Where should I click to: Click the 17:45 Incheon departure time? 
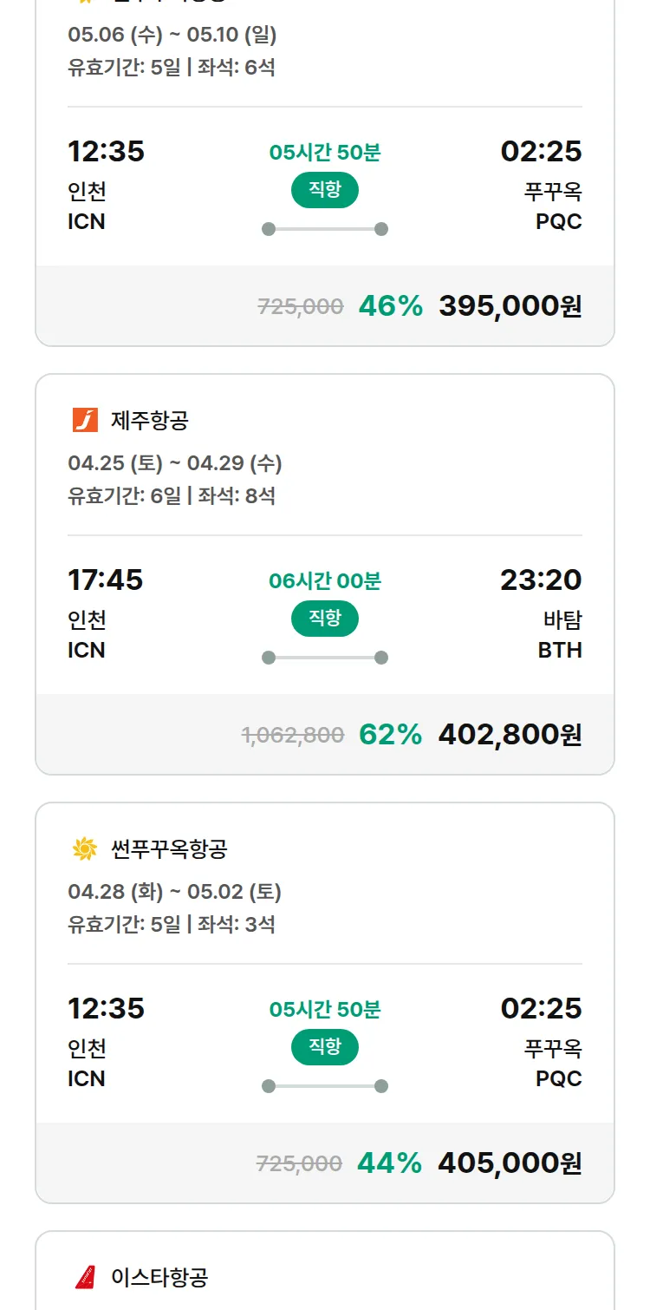106,580
